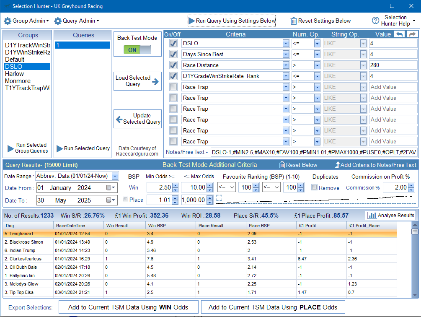
Task: Open numeric operator dropdown for Days Since Best
Action: (317, 54)
